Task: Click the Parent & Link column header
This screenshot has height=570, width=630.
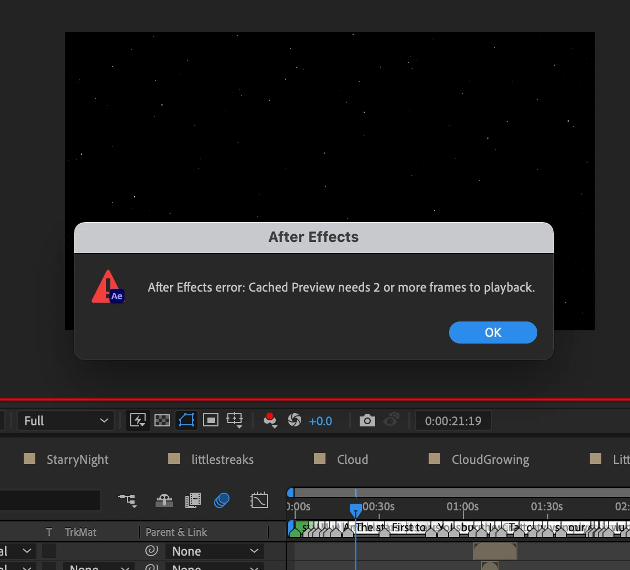Action: (176, 532)
